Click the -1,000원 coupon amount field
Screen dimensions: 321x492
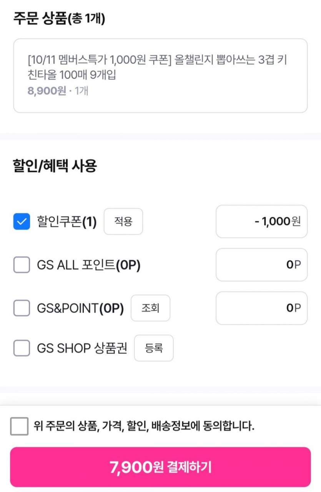[261, 221]
